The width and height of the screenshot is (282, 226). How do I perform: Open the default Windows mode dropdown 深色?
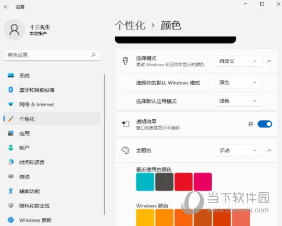[238, 83]
